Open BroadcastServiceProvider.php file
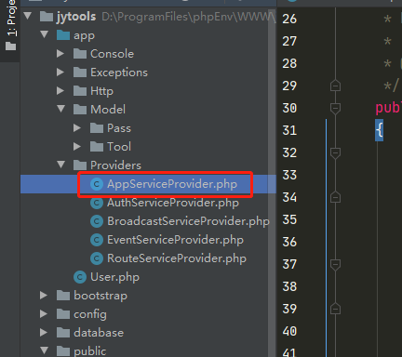The width and height of the screenshot is (402, 357). point(188,221)
